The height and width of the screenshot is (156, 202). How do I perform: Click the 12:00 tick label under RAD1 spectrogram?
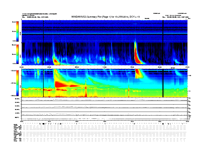[x=105, y=67]
